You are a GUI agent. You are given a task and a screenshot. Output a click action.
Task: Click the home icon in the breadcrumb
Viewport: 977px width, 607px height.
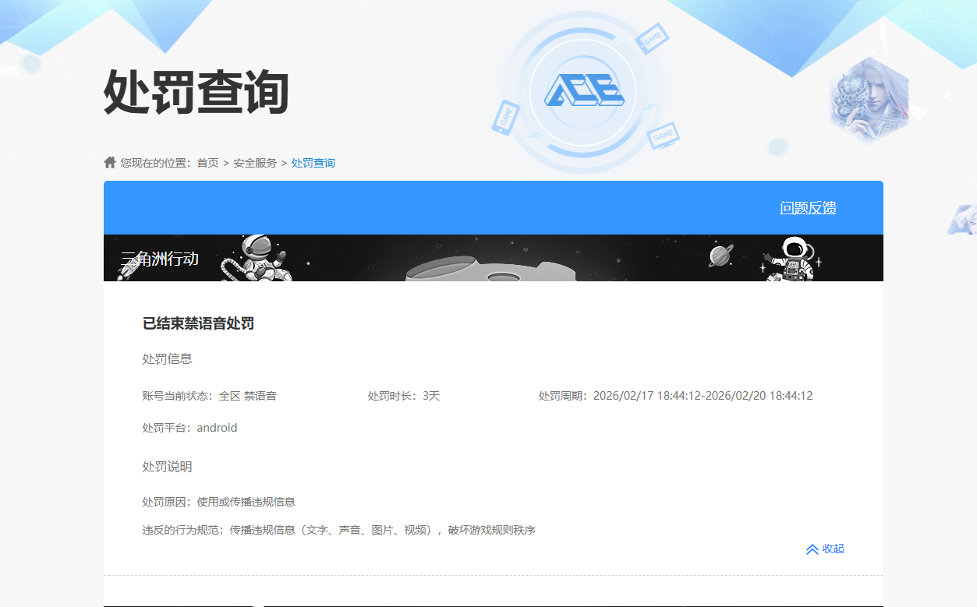(x=109, y=161)
